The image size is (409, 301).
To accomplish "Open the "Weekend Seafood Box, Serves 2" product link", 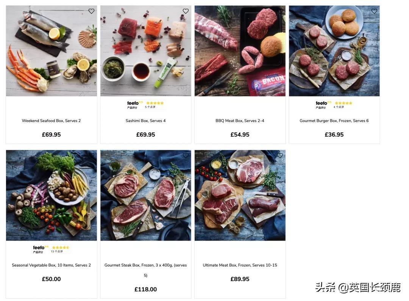I will click(x=51, y=121).
